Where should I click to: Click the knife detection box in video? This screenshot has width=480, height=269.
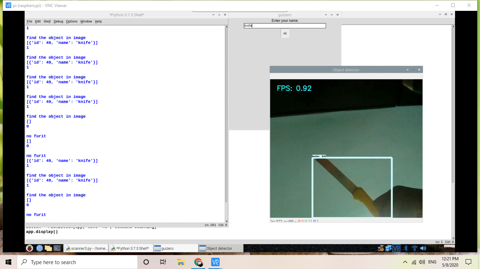pos(352,187)
